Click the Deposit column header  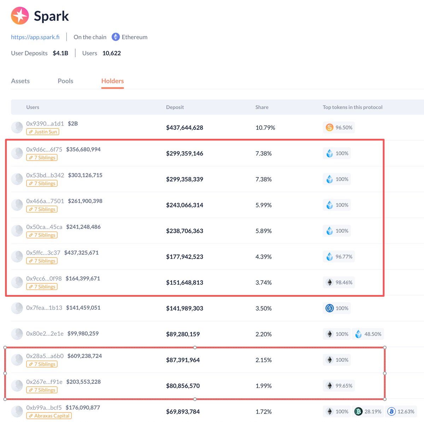(x=175, y=107)
